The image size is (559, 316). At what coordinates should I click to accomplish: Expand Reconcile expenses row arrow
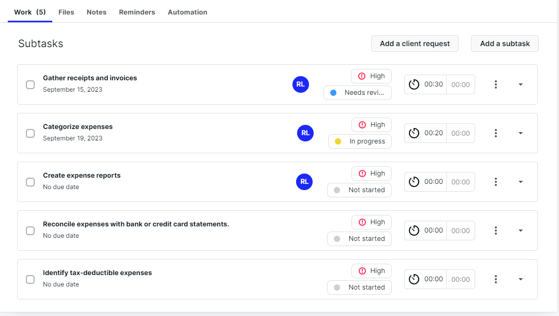(x=521, y=231)
